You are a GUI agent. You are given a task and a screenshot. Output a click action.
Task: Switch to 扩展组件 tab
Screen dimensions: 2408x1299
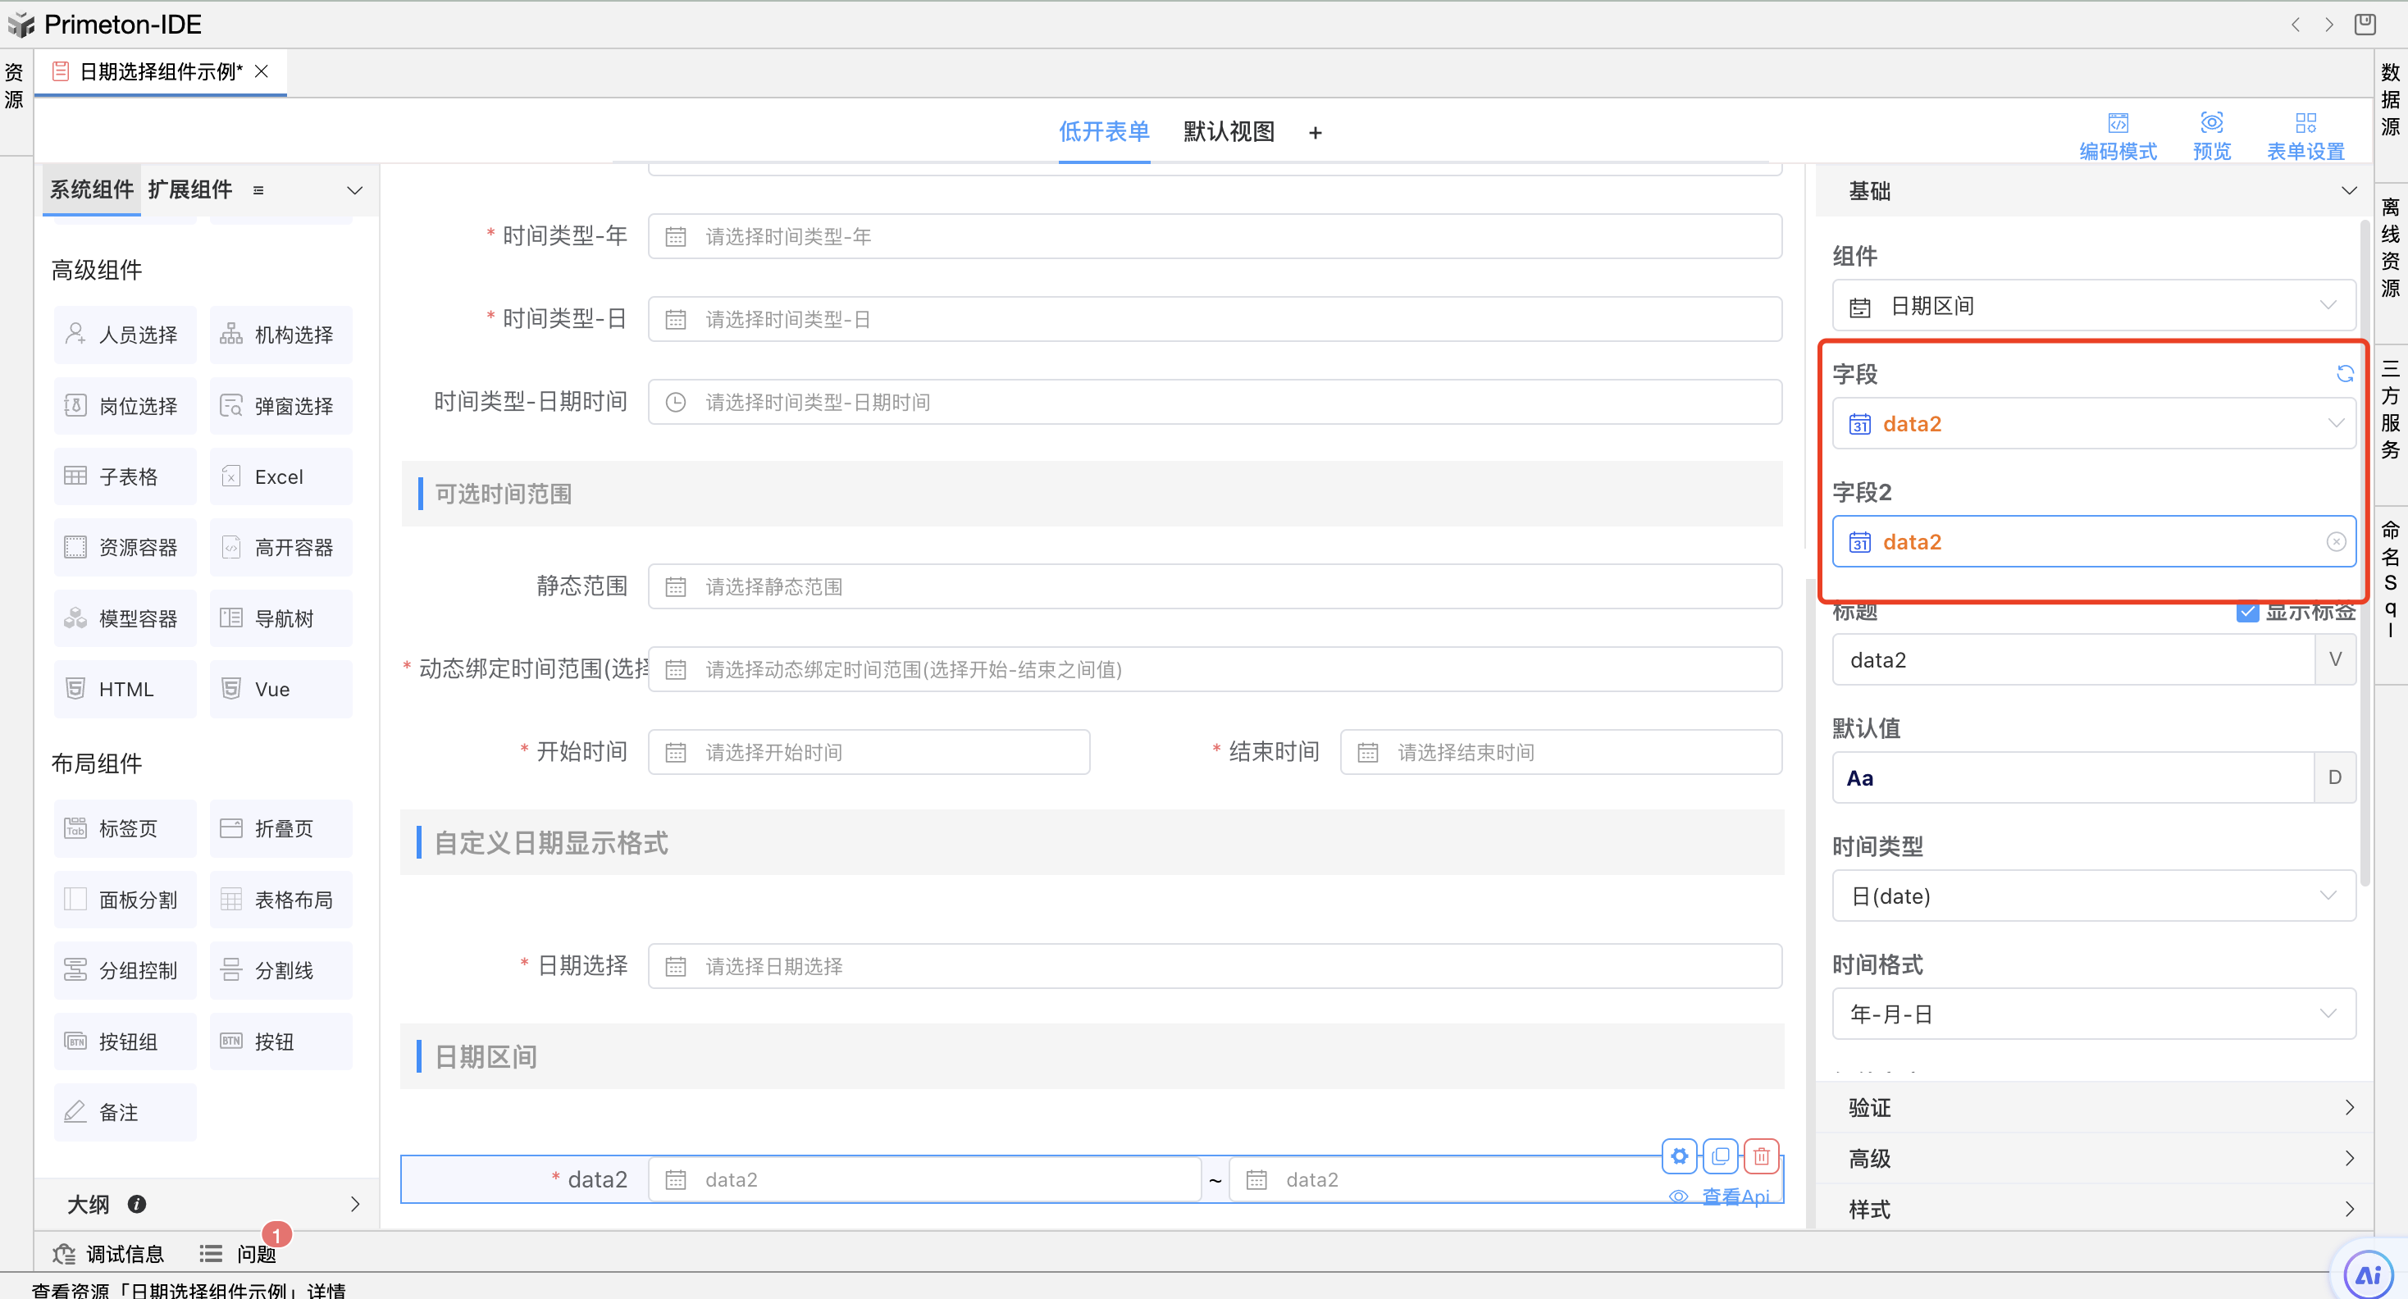tap(189, 189)
